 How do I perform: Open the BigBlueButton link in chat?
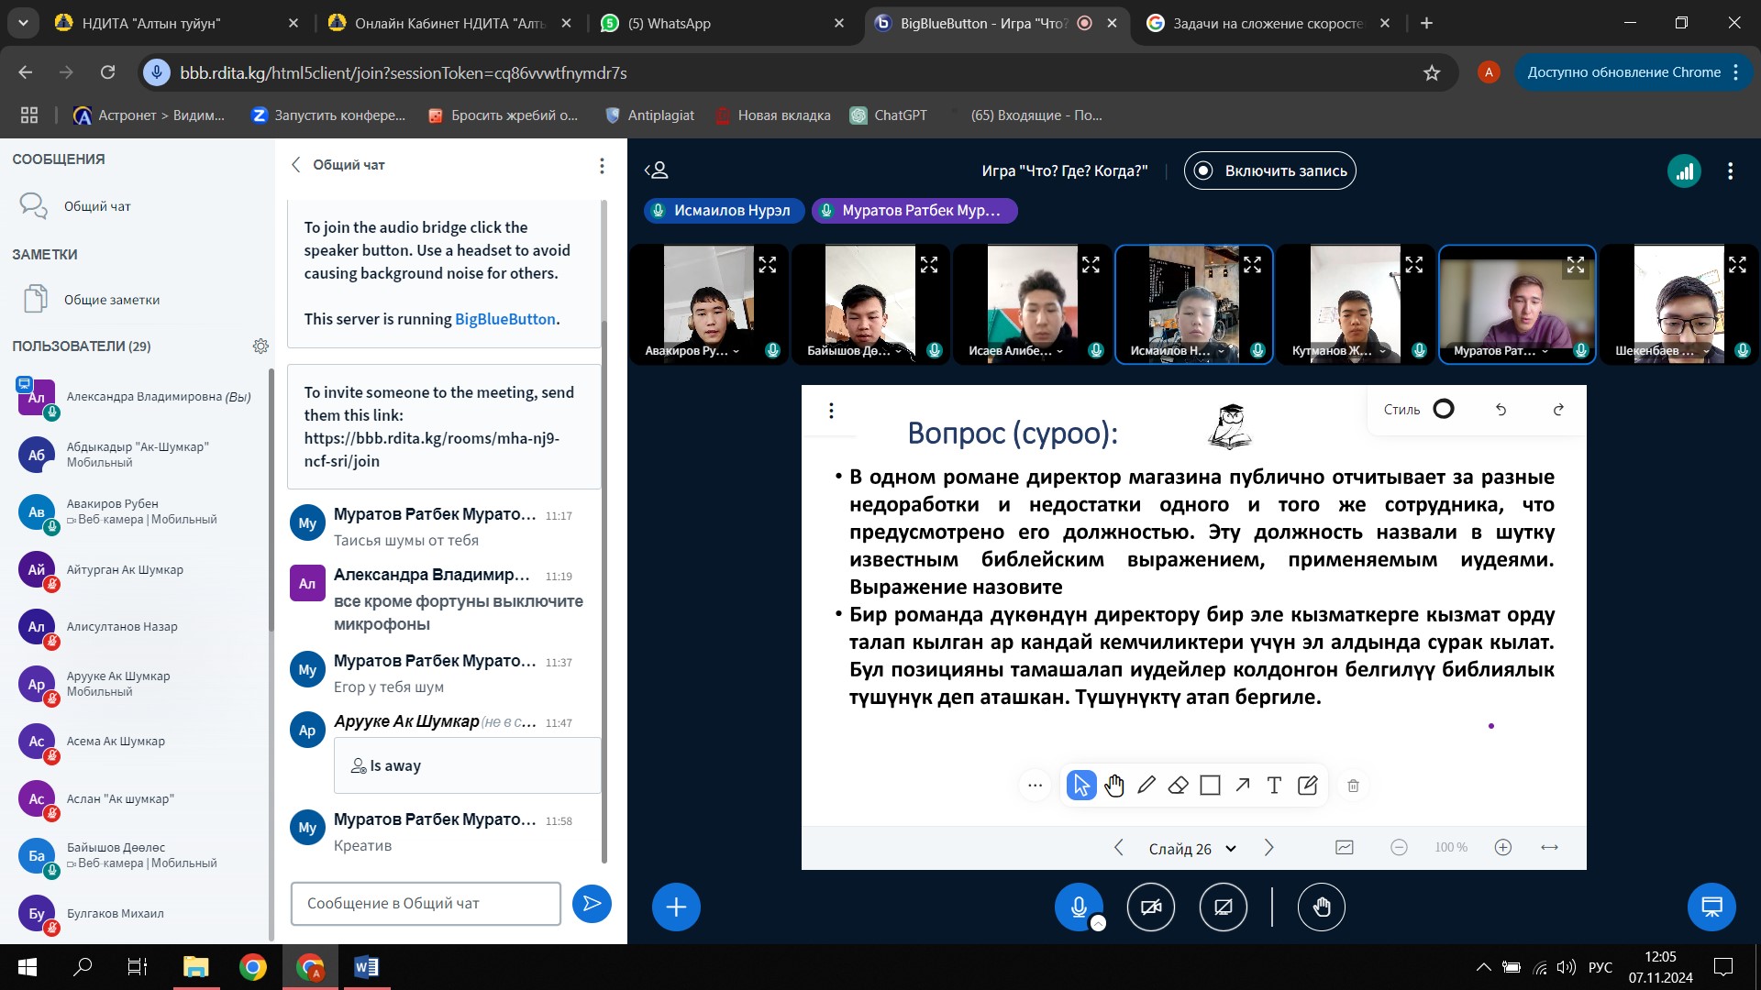pos(504,319)
